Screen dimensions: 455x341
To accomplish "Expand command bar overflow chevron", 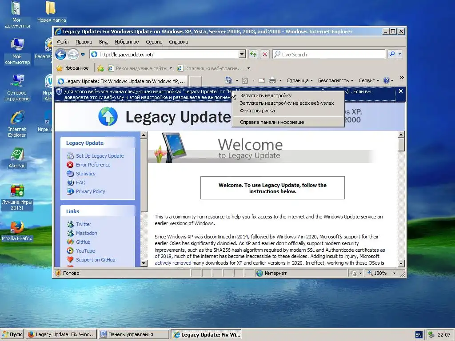I will pos(402,78).
